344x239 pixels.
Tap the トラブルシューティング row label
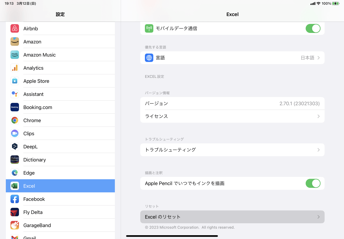(x=170, y=150)
